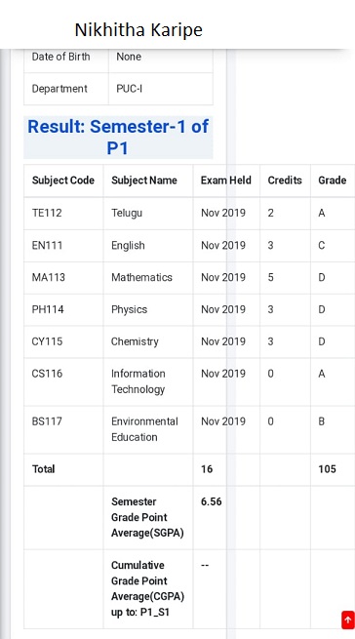Click the Environmental Education subject cell
This screenshot has width=355, height=639.
pyautogui.click(x=144, y=429)
